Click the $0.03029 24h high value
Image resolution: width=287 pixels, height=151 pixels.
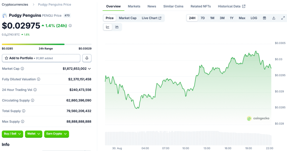tap(85, 48)
